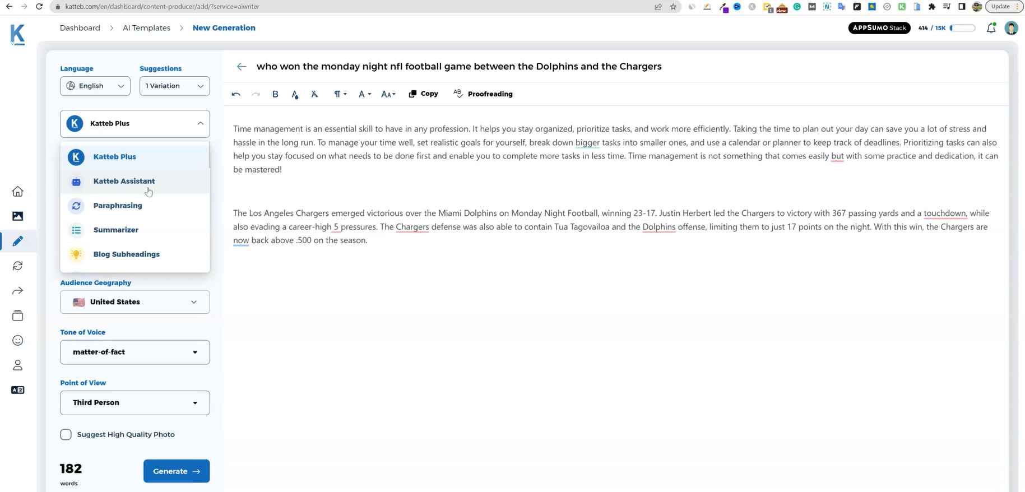Select Katteb Assistant from the list

coord(124,181)
